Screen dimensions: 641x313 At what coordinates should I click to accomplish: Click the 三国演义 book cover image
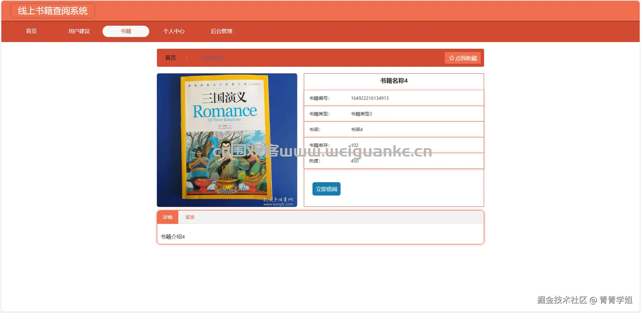[x=227, y=140]
